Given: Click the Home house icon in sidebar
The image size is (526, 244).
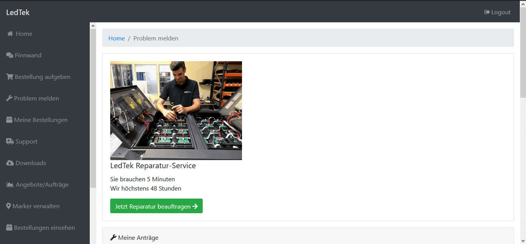Looking at the screenshot, I should (x=10, y=34).
